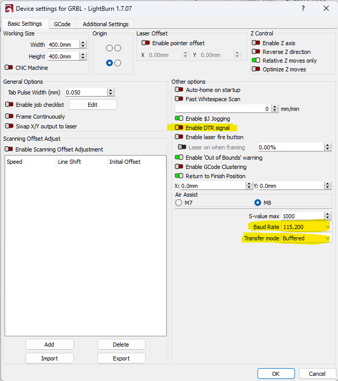
Task: Click the Import button
Action: [x=50, y=358]
